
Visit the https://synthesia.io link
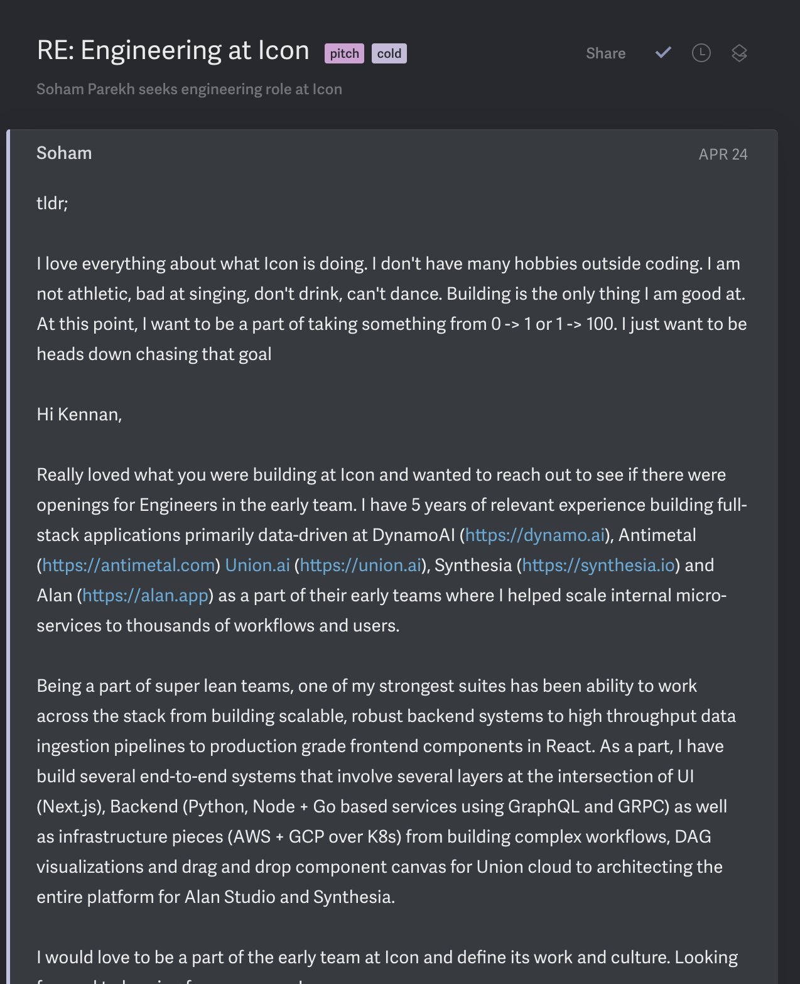pyautogui.click(x=598, y=565)
